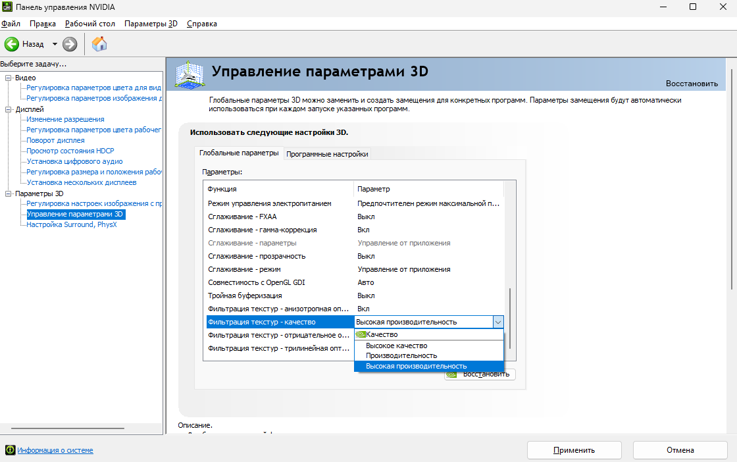Go to the Home house icon
This screenshot has width=737, height=462.
click(99, 44)
